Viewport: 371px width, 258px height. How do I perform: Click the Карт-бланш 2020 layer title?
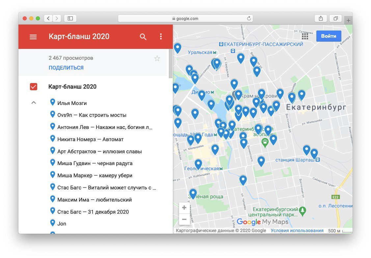click(72, 87)
